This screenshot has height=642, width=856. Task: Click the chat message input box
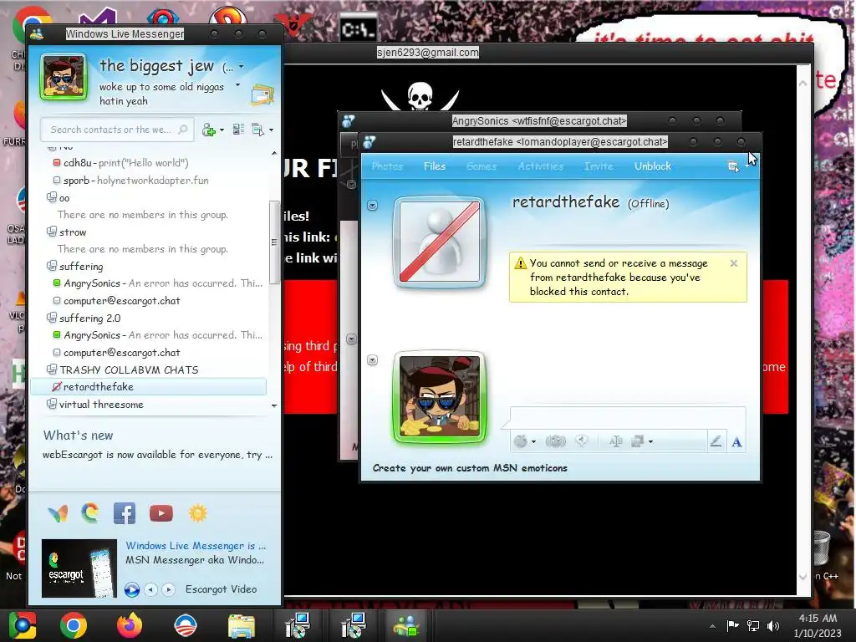click(x=628, y=418)
